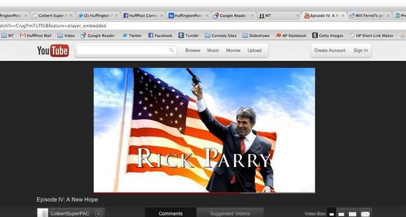Click the Sign In button
This screenshot has width=406, height=217.
tap(361, 51)
